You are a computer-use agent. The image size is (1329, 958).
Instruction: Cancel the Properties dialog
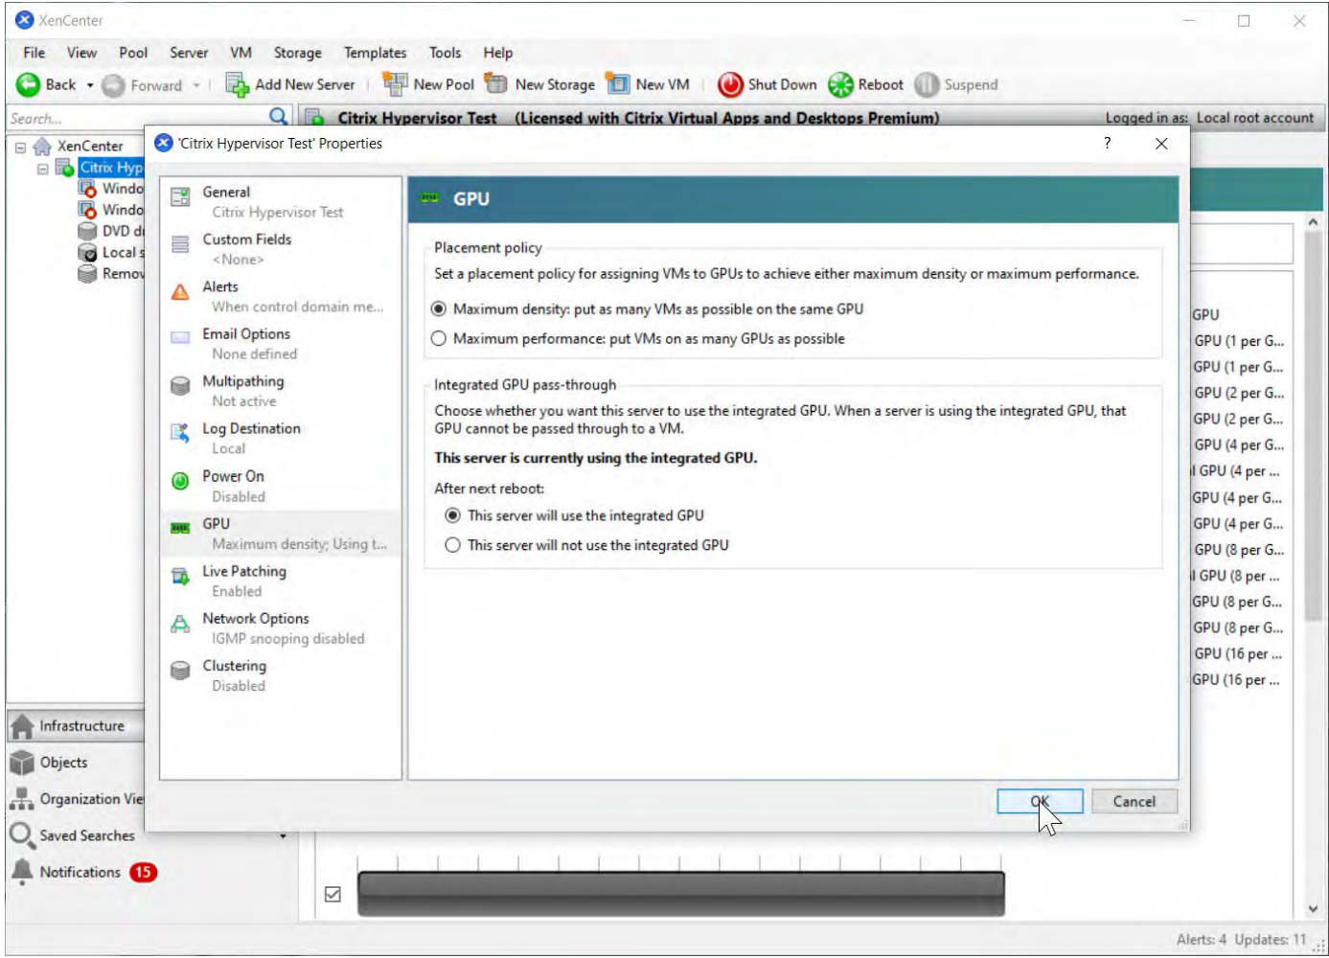click(x=1134, y=802)
